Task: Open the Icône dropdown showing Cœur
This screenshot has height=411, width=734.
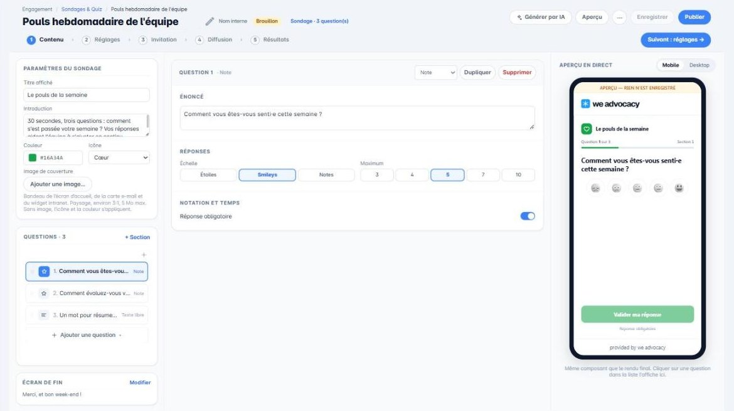Action: 119,157
